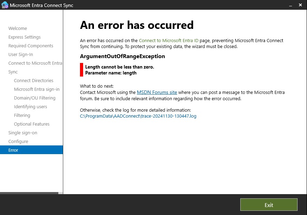Screen dimensions: 307x215
Task: Select the Single sign-on step
Action: click(23, 133)
